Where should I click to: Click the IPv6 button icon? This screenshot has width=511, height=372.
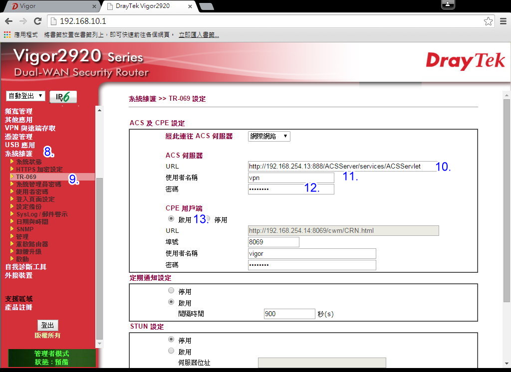click(x=63, y=97)
